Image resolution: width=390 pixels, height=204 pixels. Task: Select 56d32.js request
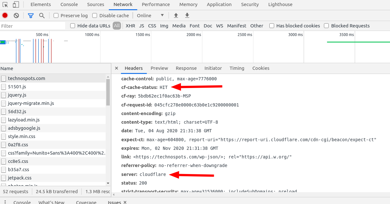tap(53, 112)
